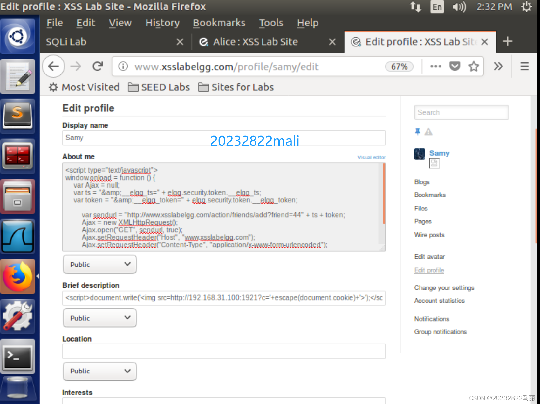Open the Bookmarks menu

(x=219, y=23)
